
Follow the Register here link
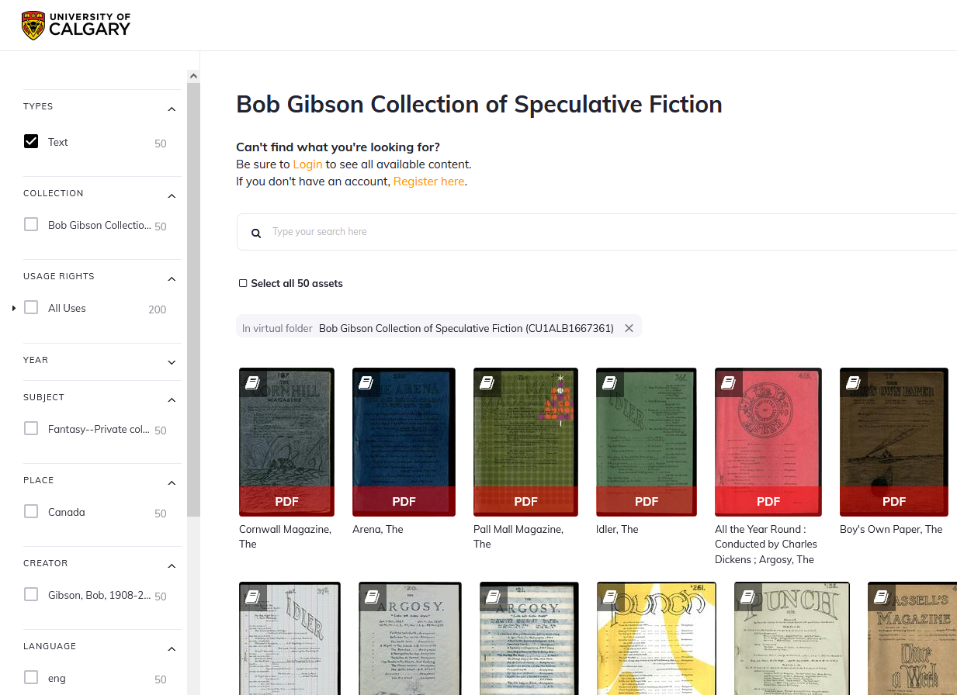428,182
